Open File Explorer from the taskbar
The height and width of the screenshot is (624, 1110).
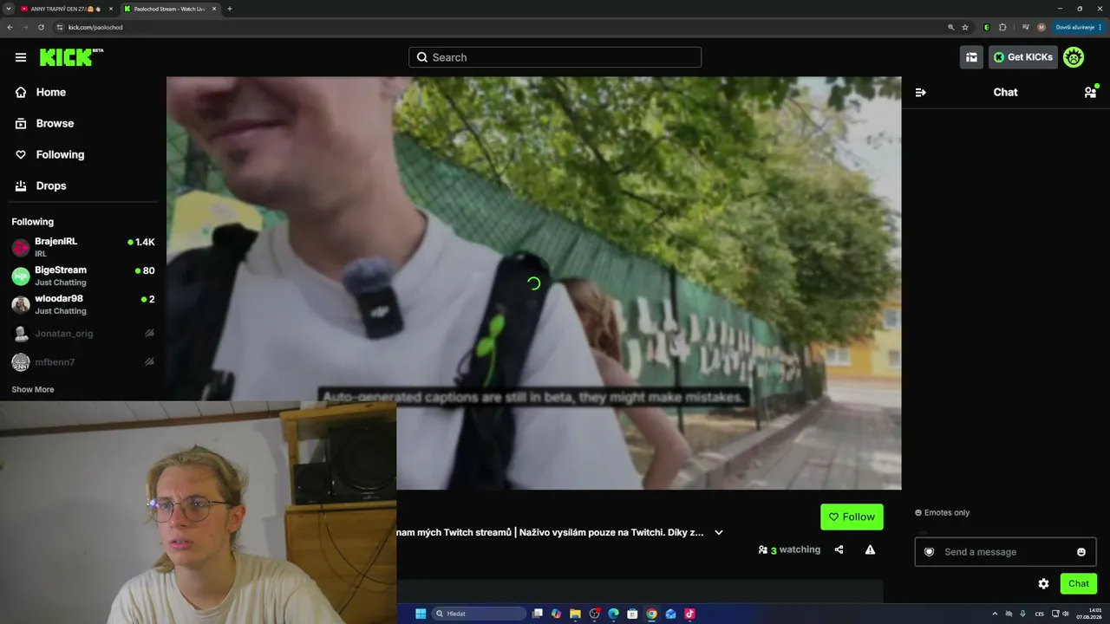[575, 614]
